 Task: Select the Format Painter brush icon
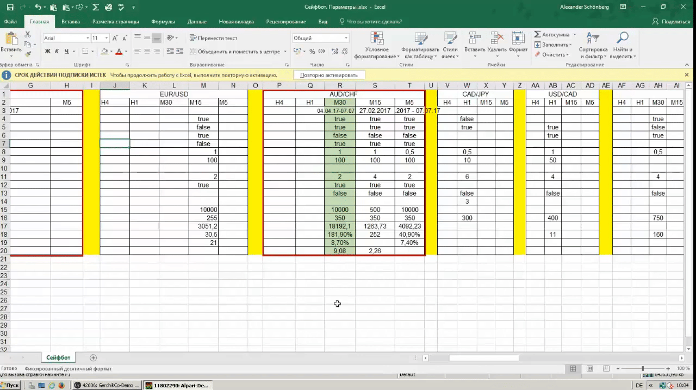[28, 54]
